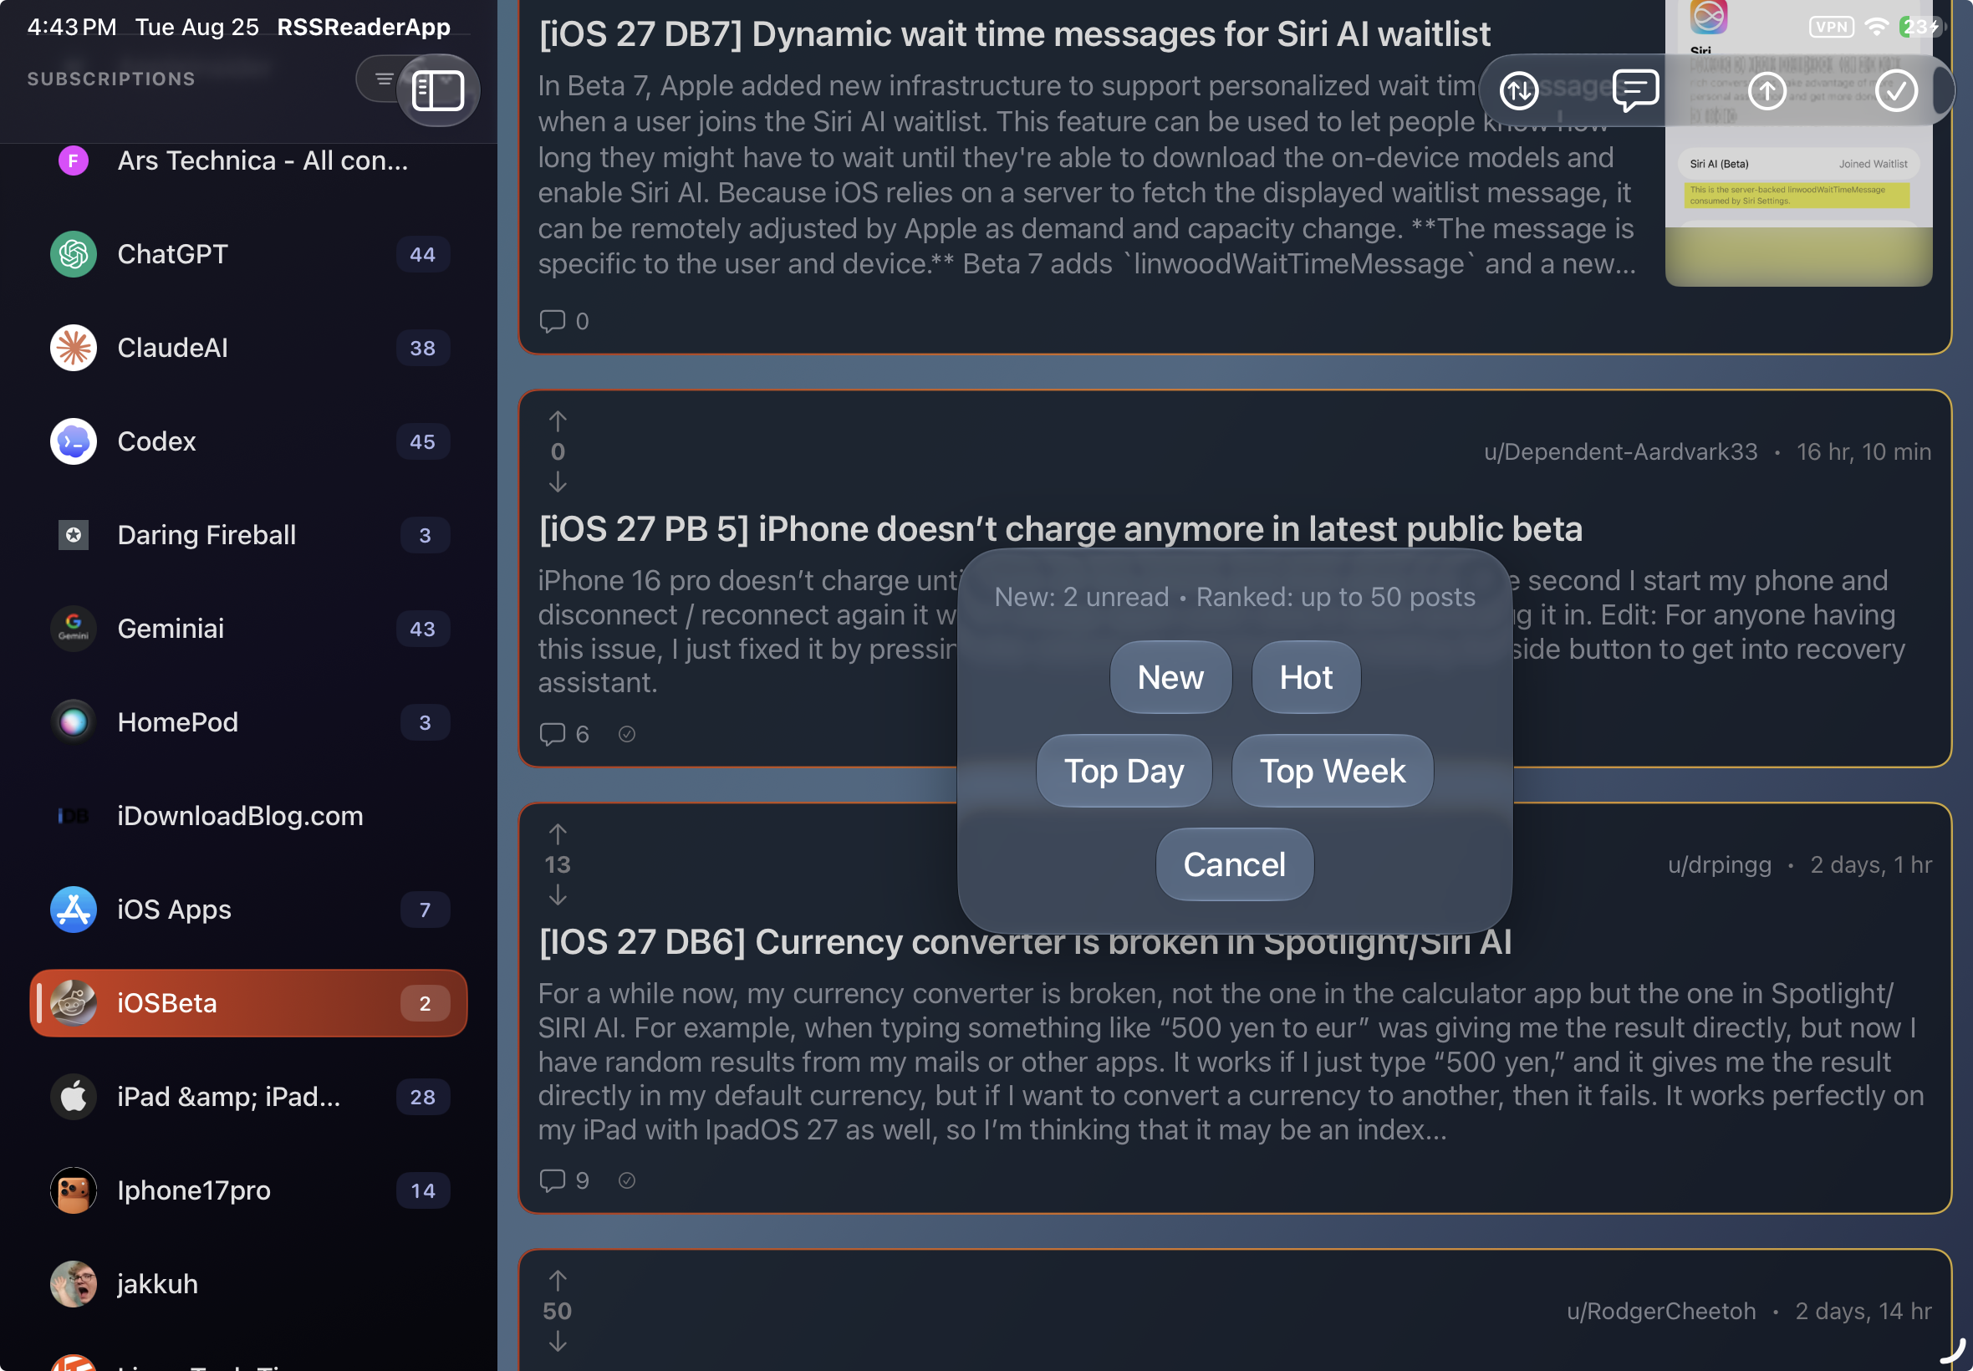The width and height of the screenshot is (1973, 1371).
Task: Toggle read checkmark on charging post
Action: coord(627,735)
